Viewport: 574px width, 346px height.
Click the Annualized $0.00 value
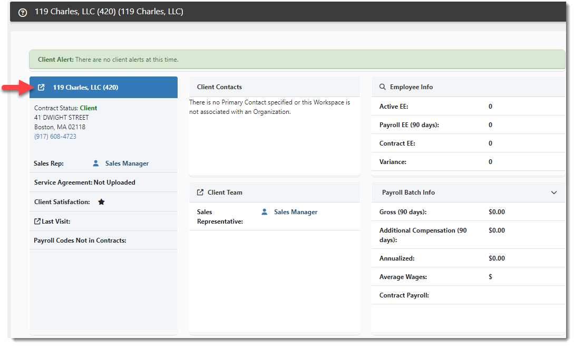[497, 258]
